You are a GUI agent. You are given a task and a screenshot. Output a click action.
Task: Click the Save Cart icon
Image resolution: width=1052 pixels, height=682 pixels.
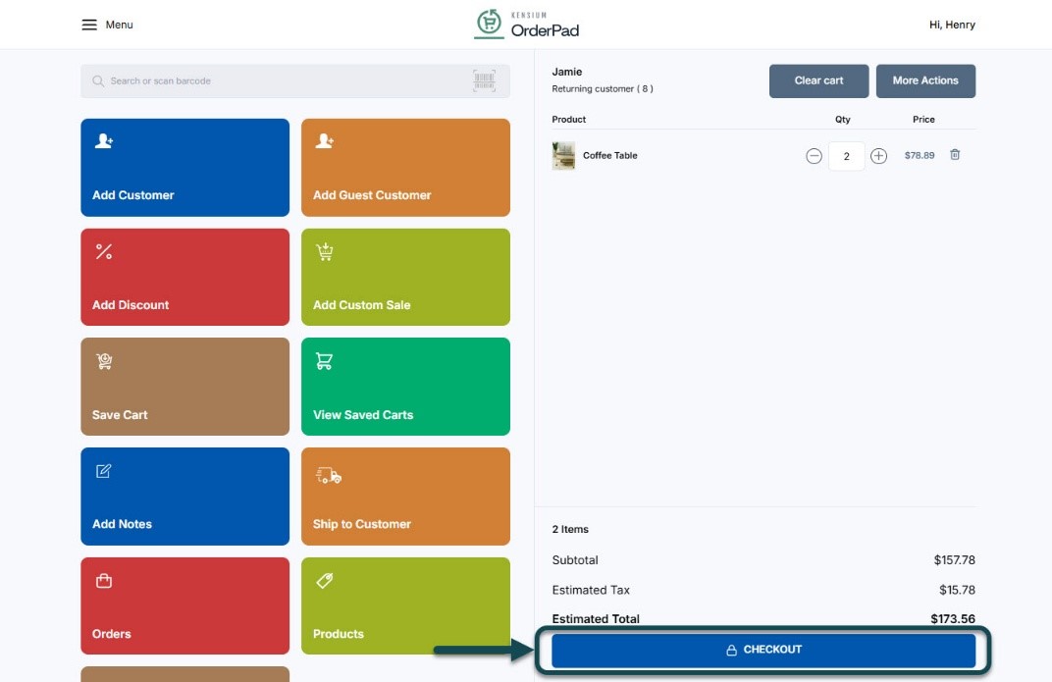point(104,361)
